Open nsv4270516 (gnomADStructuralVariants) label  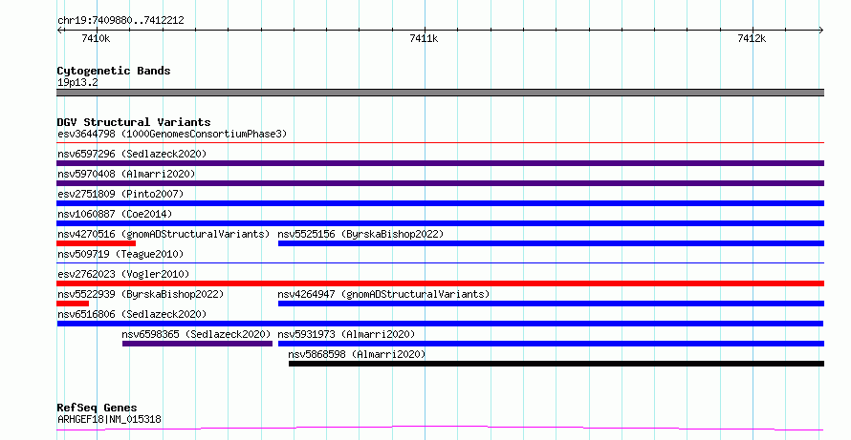164,234
